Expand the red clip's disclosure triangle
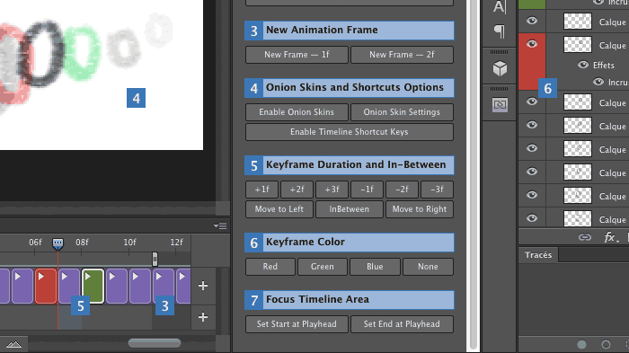The height and width of the screenshot is (353, 629). point(41,277)
